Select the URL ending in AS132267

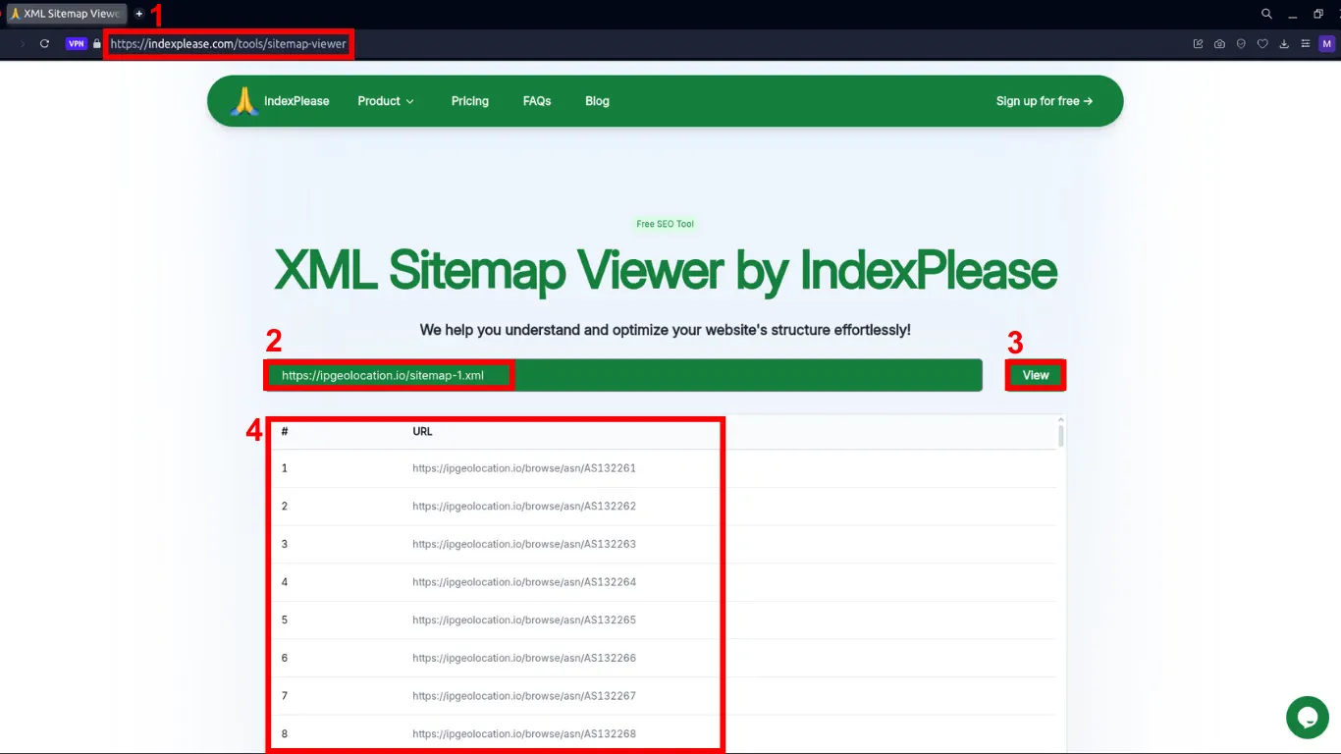pyautogui.click(x=524, y=696)
